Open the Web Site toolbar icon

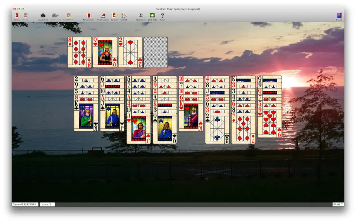coord(153,17)
